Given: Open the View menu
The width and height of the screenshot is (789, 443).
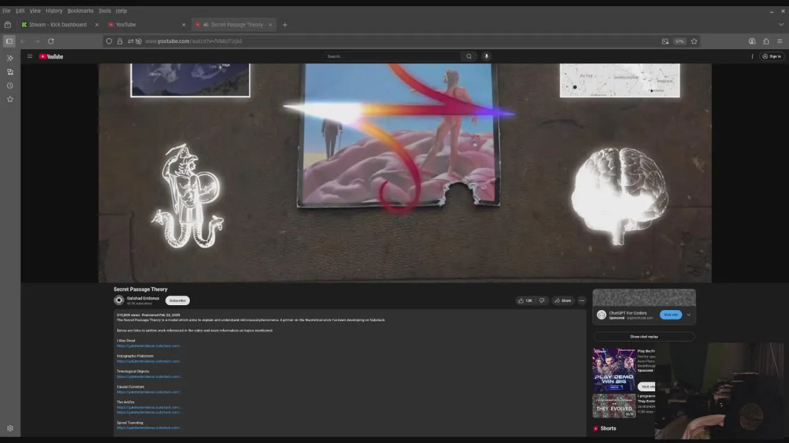Looking at the screenshot, I should coord(35,10).
